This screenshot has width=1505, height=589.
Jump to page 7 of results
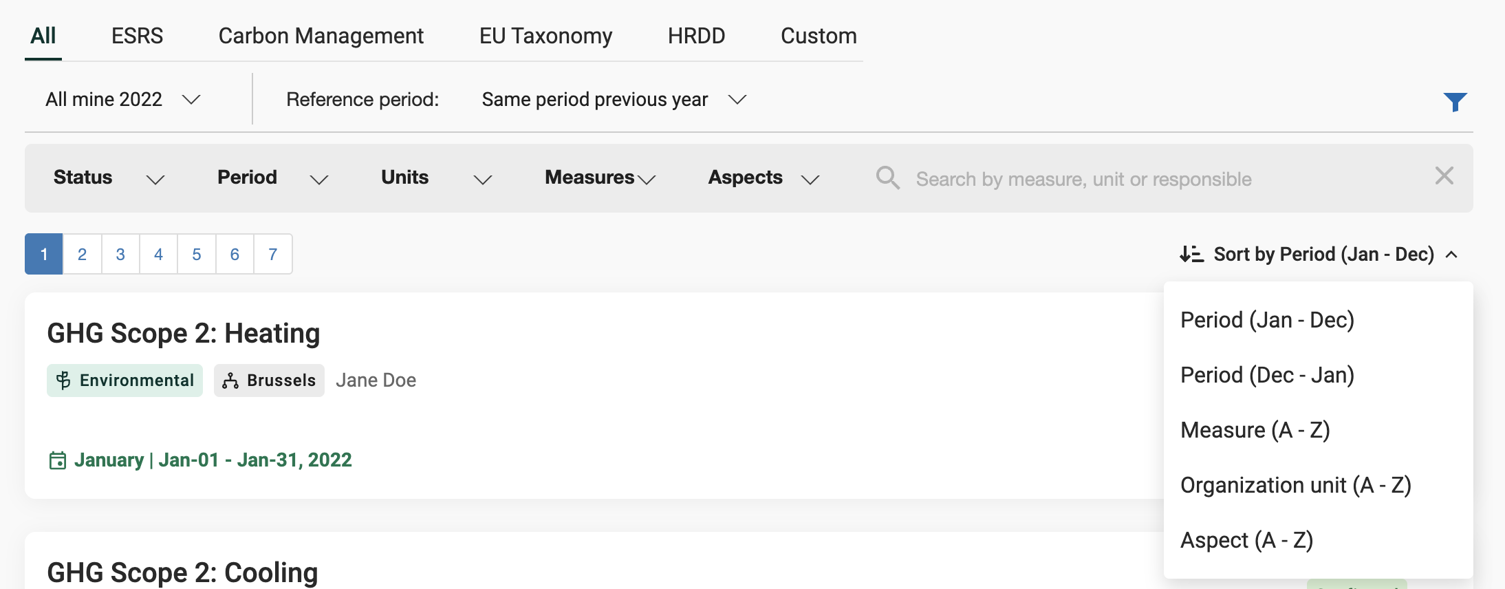[273, 255]
